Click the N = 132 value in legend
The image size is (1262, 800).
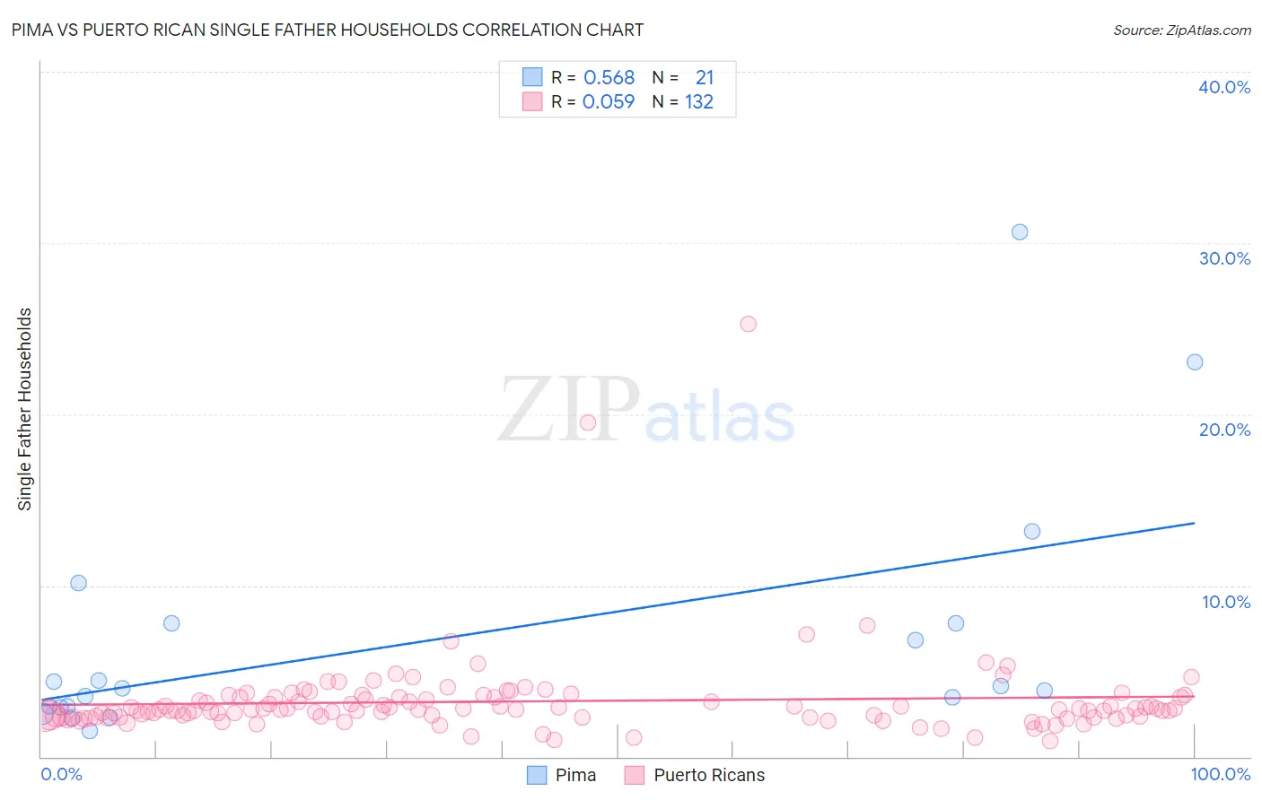click(x=683, y=101)
